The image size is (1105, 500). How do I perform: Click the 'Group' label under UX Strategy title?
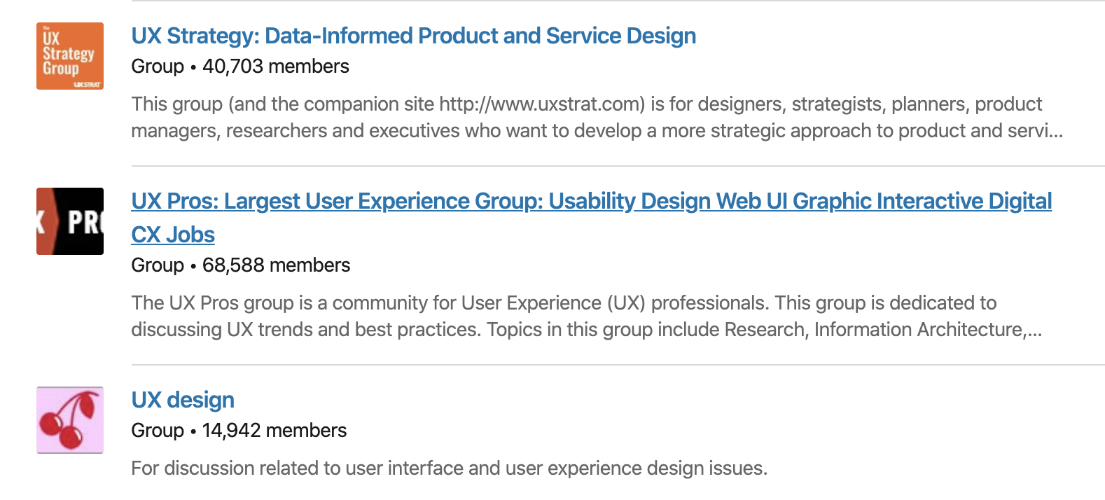click(158, 67)
